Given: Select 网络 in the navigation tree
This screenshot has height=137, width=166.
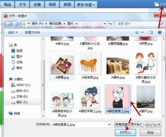Looking at the screenshot, I should click(14, 113).
